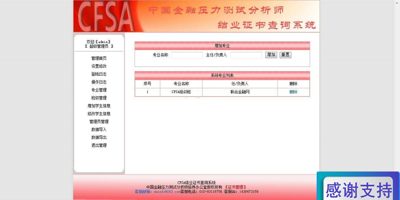
Task: Go to 管理员管理
Action: pyautogui.click(x=99, y=122)
